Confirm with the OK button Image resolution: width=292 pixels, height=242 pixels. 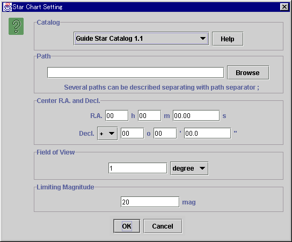[x=127, y=226]
